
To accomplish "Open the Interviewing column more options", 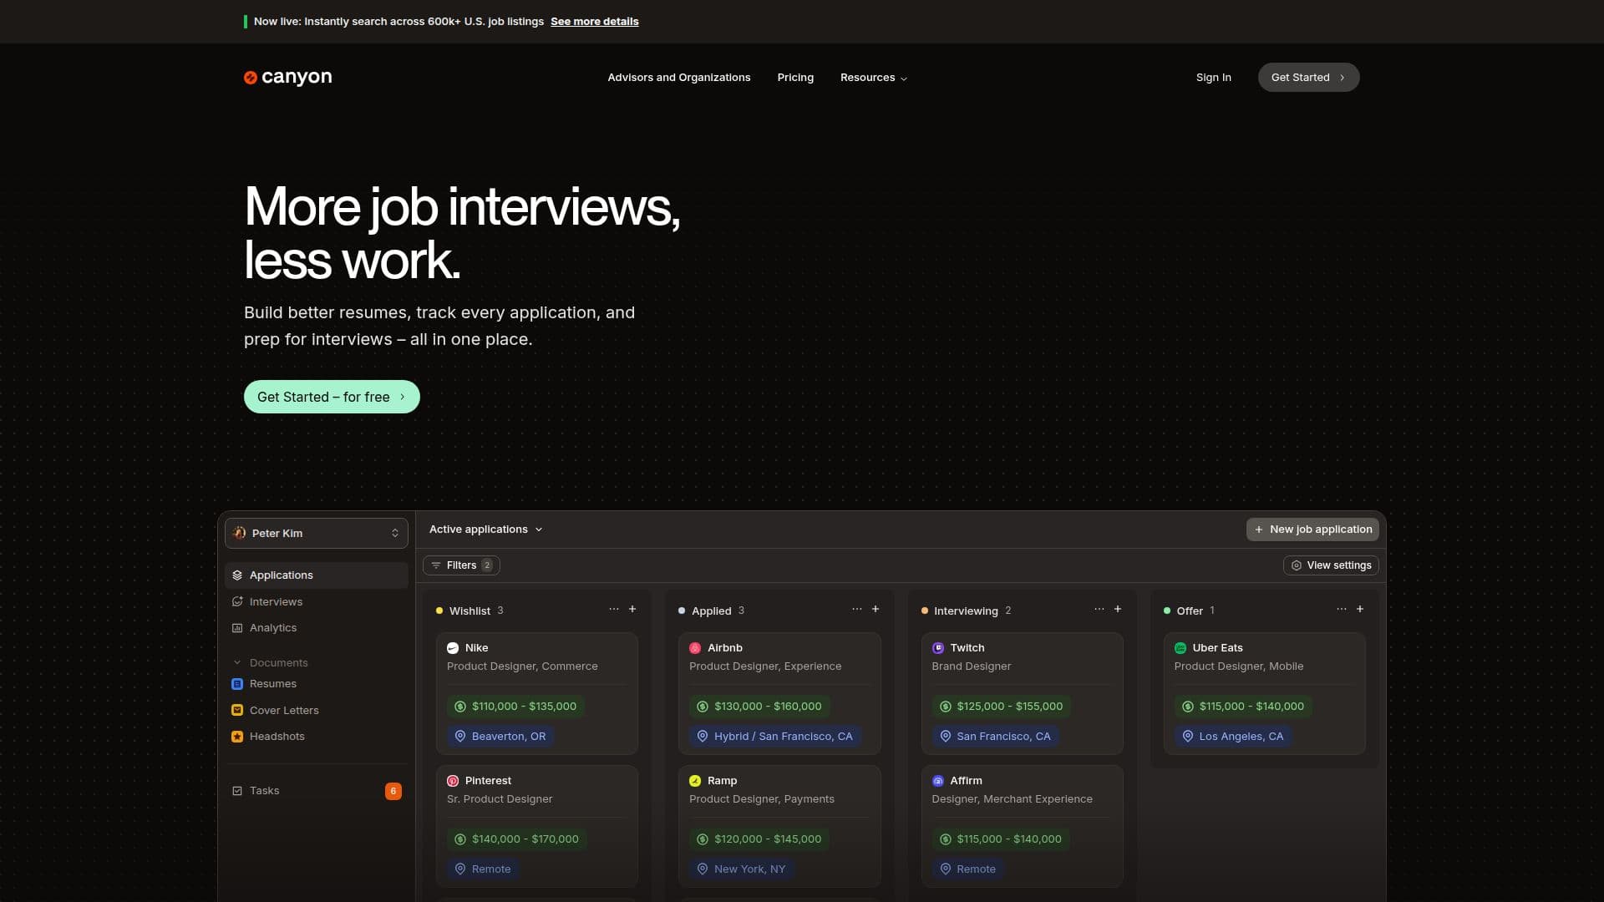I will point(1099,610).
